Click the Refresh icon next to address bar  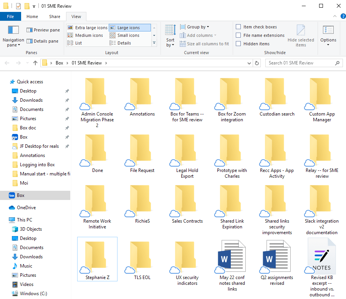[x=257, y=63]
